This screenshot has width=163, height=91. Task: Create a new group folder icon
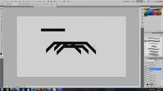(156, 87)
